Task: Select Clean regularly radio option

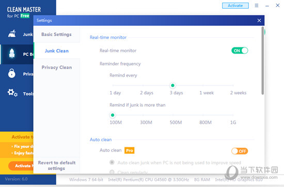Action: pos(112,172)
